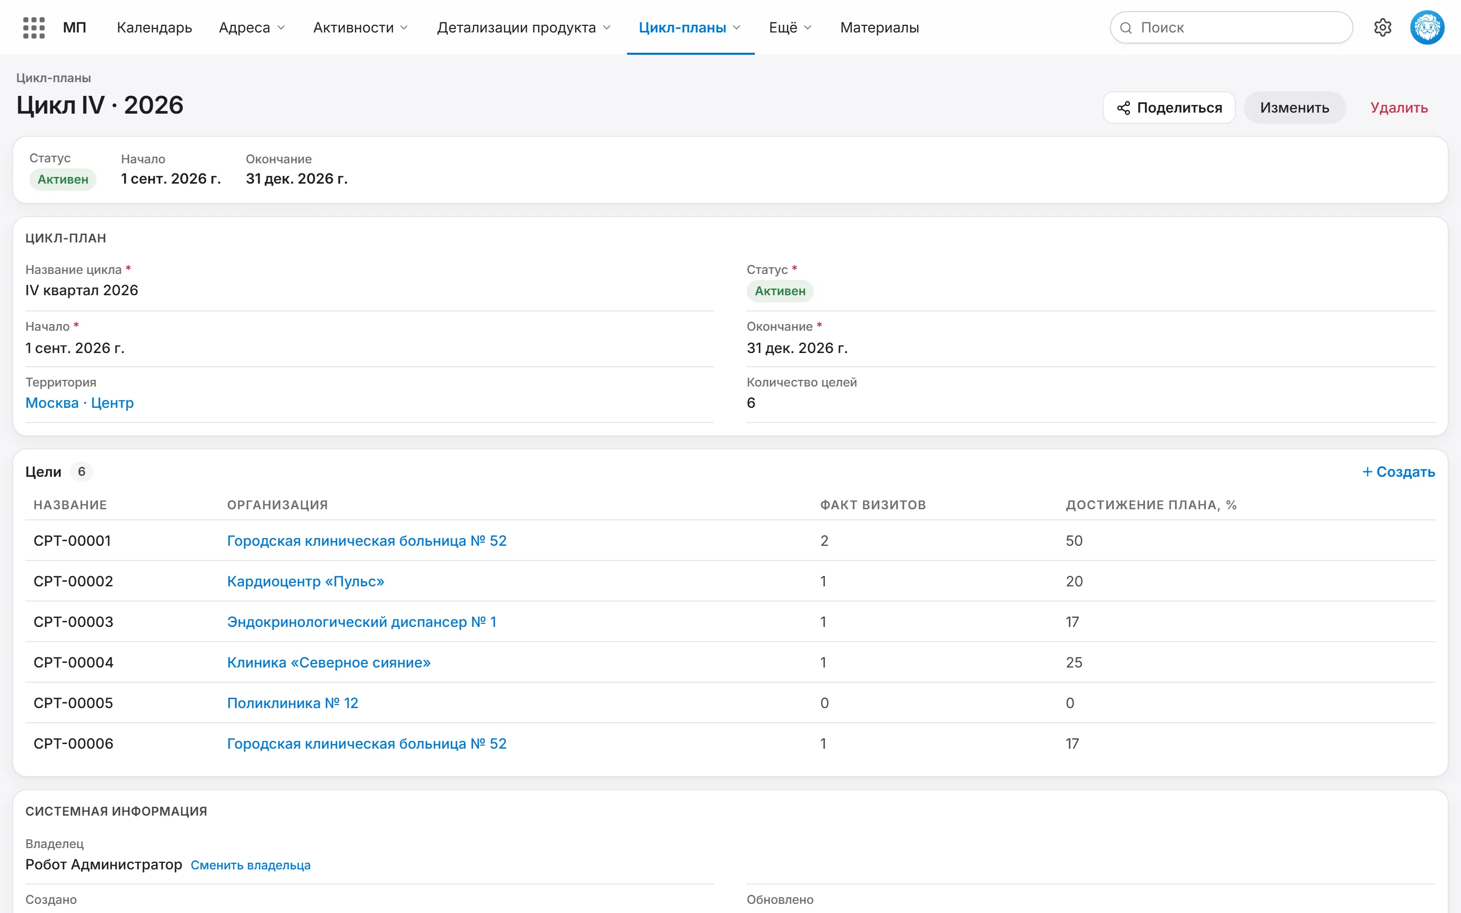This screenshot has width=1461, height=913.
Task: Expand the Адреса menu chevron
Action: (x=281, y=28)
